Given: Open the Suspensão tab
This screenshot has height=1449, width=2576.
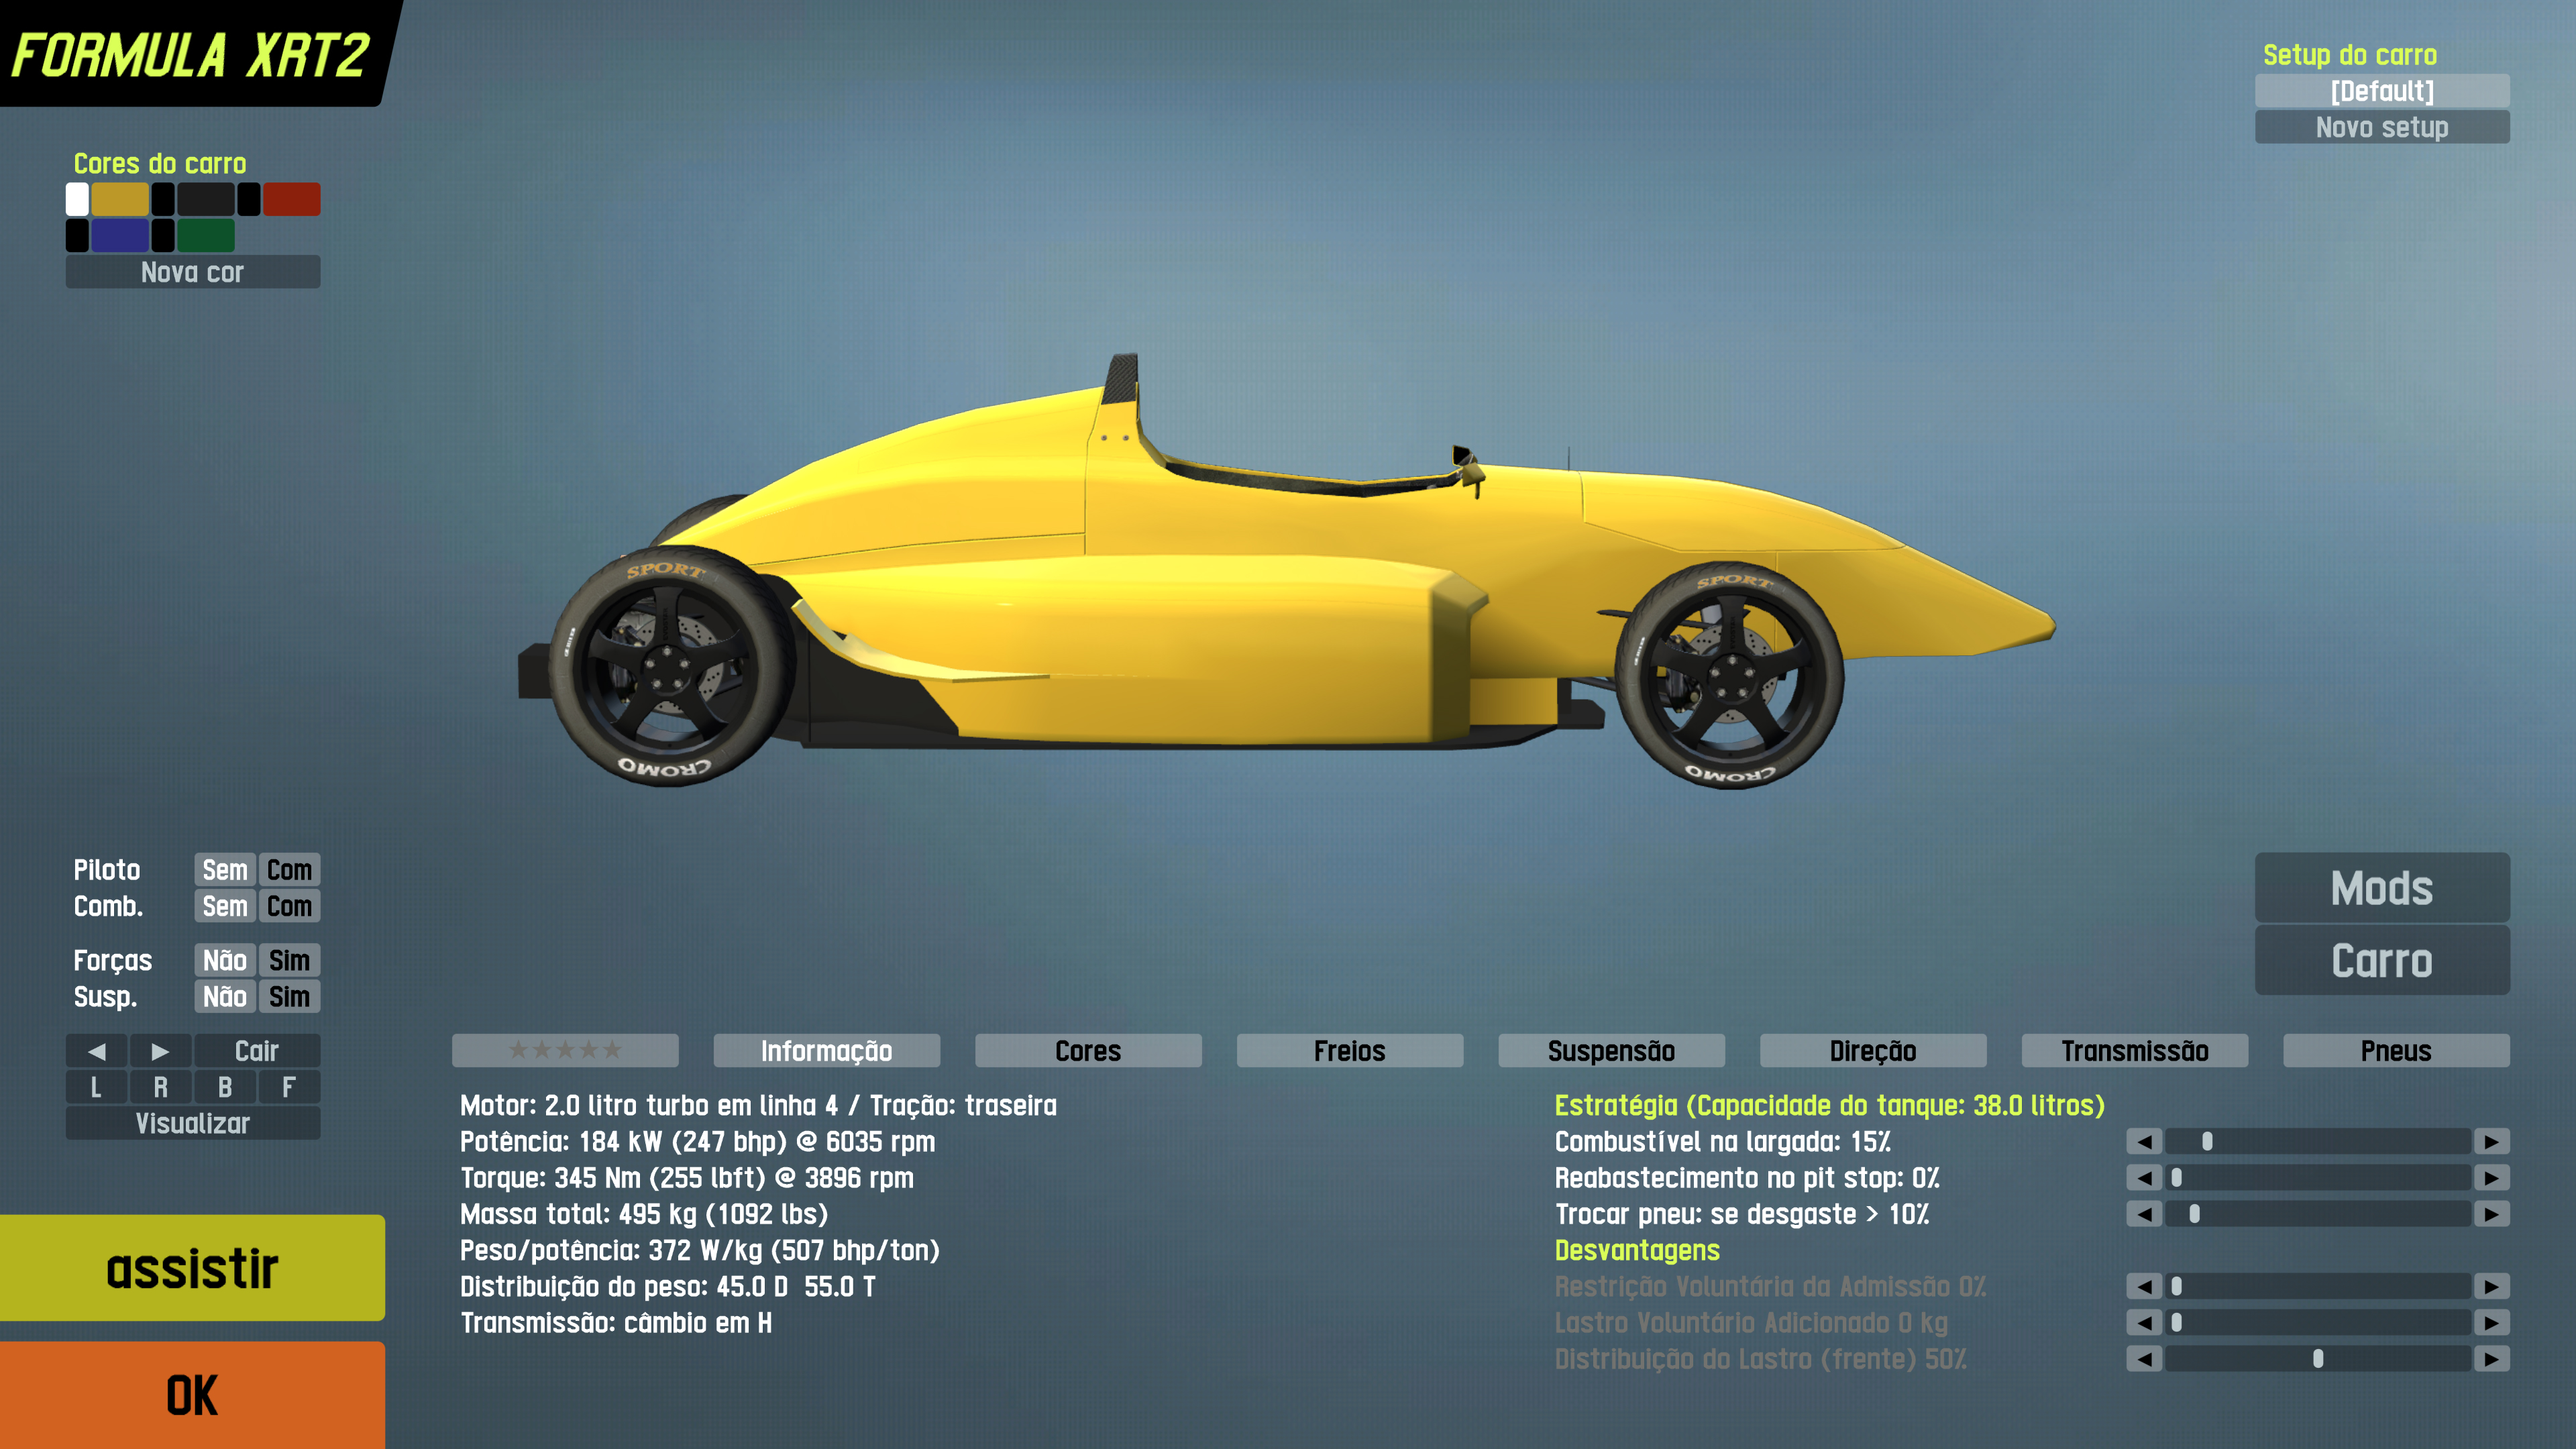Looking at the screenshot, I should [1611, 1051].
